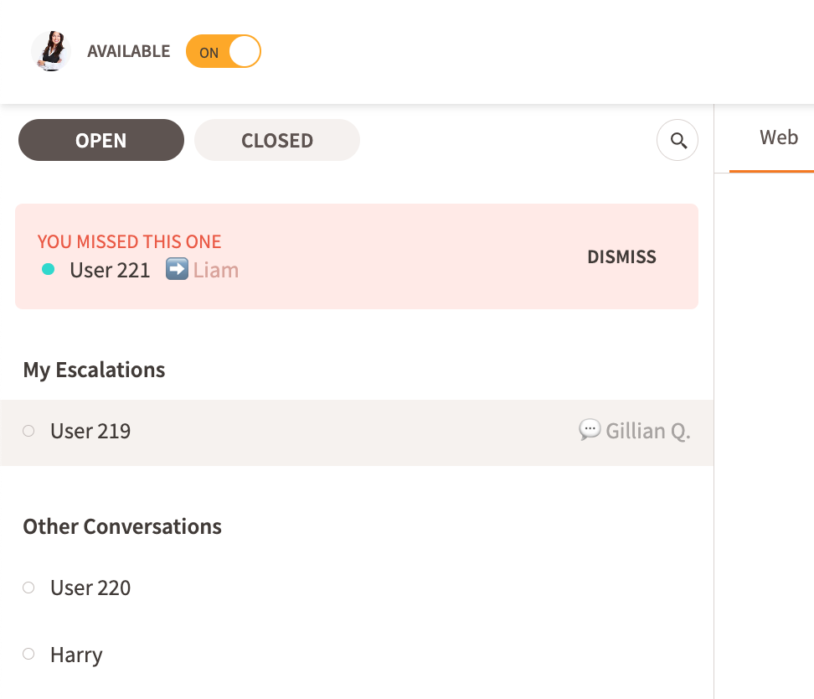
Task: Click the Other Conversations section header
Action: (x=122, y=526)
